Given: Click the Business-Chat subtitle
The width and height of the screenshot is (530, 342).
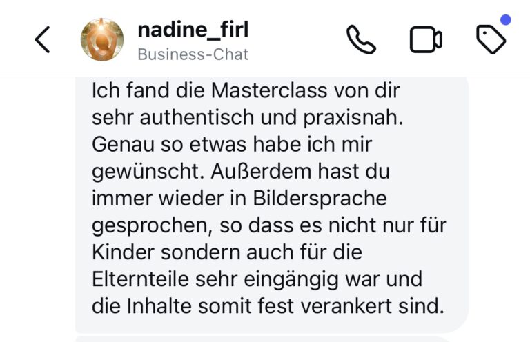Looking at the screenshot, I should (193, 54).
